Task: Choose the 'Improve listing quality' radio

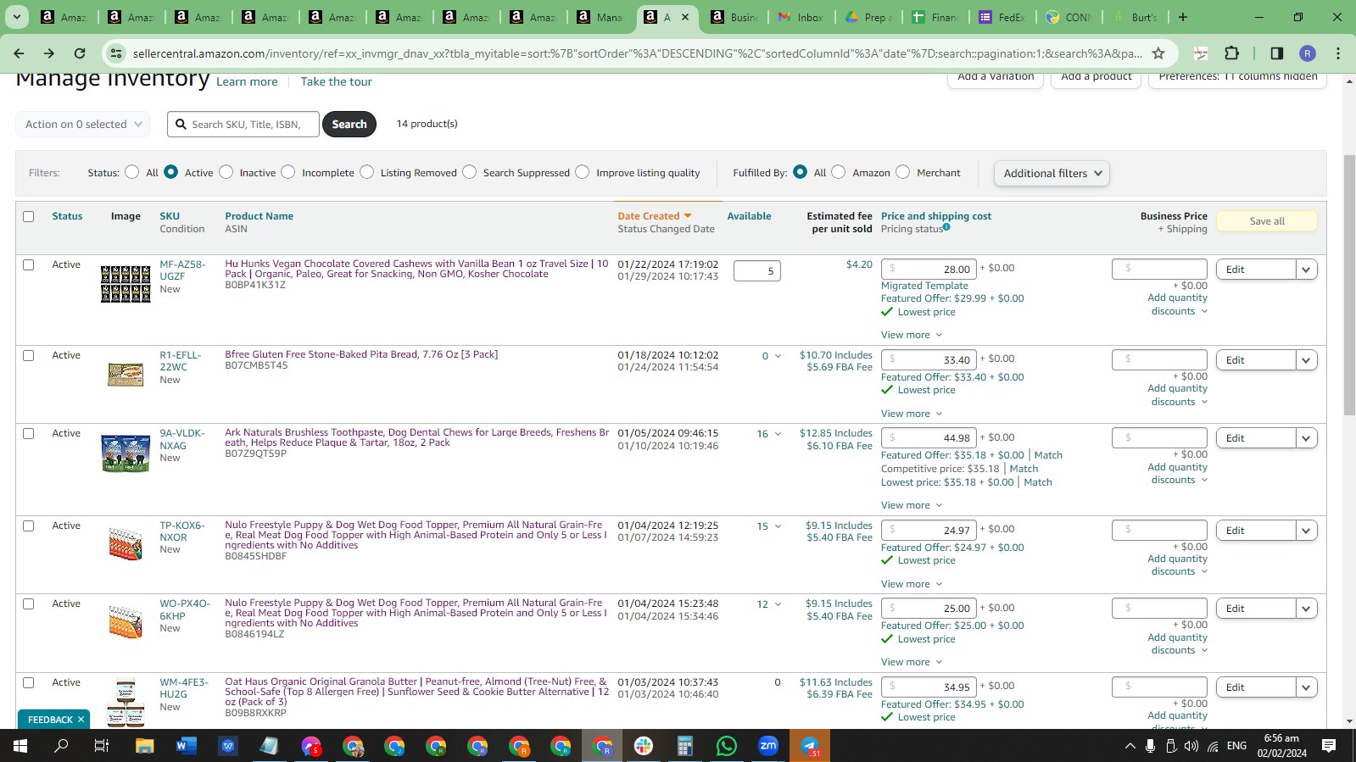Action: tap(583, 172)
